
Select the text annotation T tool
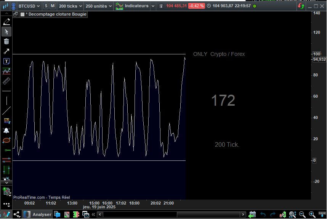coord(6,61)
